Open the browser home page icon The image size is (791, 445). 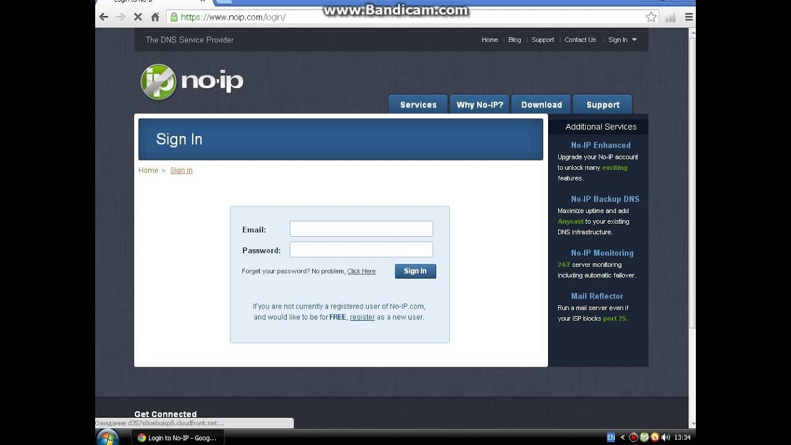pyautogui.click(x=155, y=17)
